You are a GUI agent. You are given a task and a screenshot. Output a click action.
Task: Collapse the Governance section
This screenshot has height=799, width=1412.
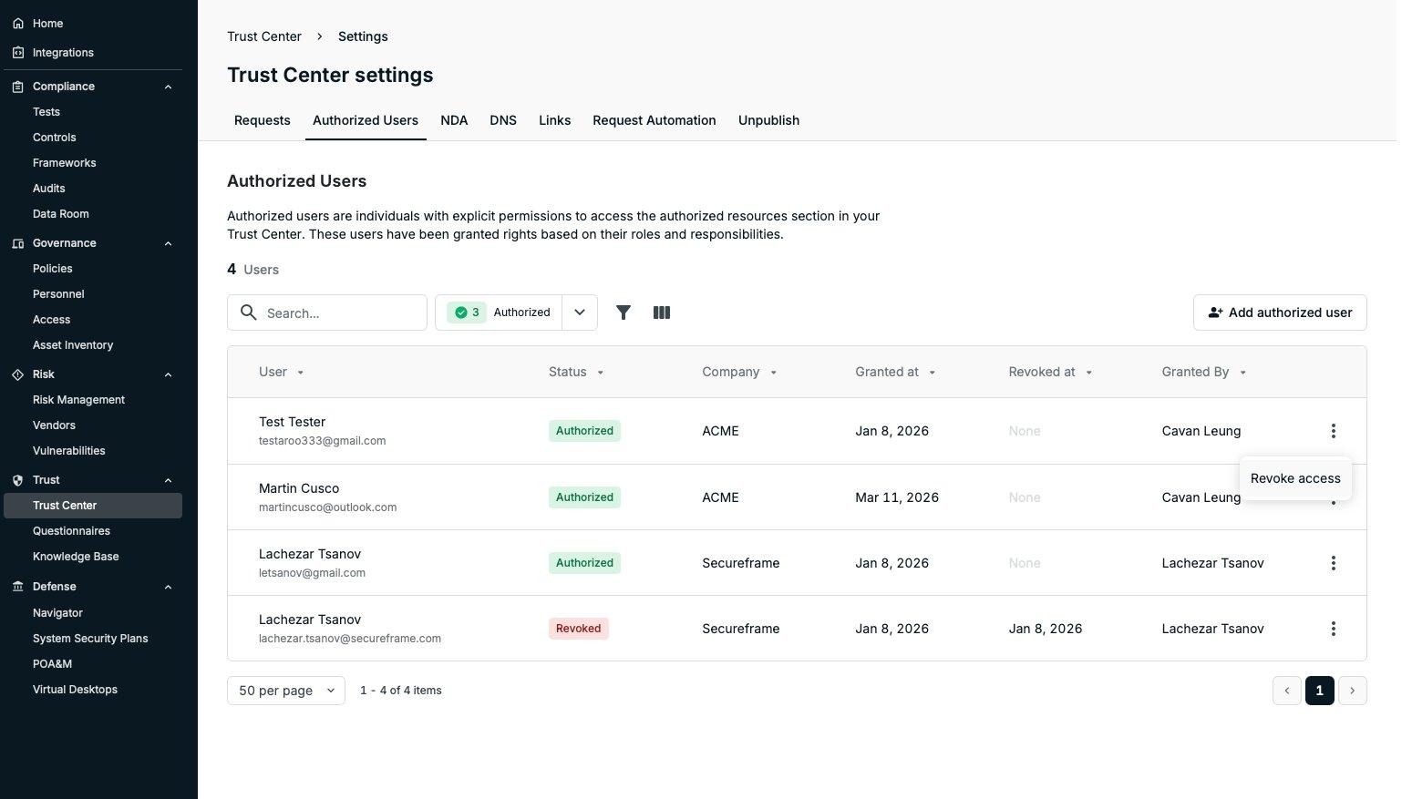tap(168, 243)
